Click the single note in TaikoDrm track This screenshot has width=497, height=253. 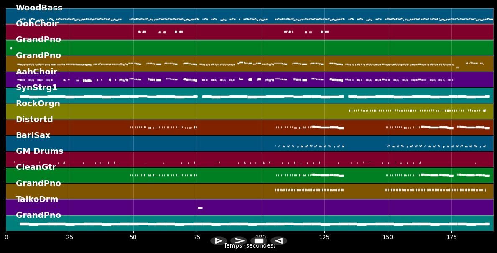point(200,208)
